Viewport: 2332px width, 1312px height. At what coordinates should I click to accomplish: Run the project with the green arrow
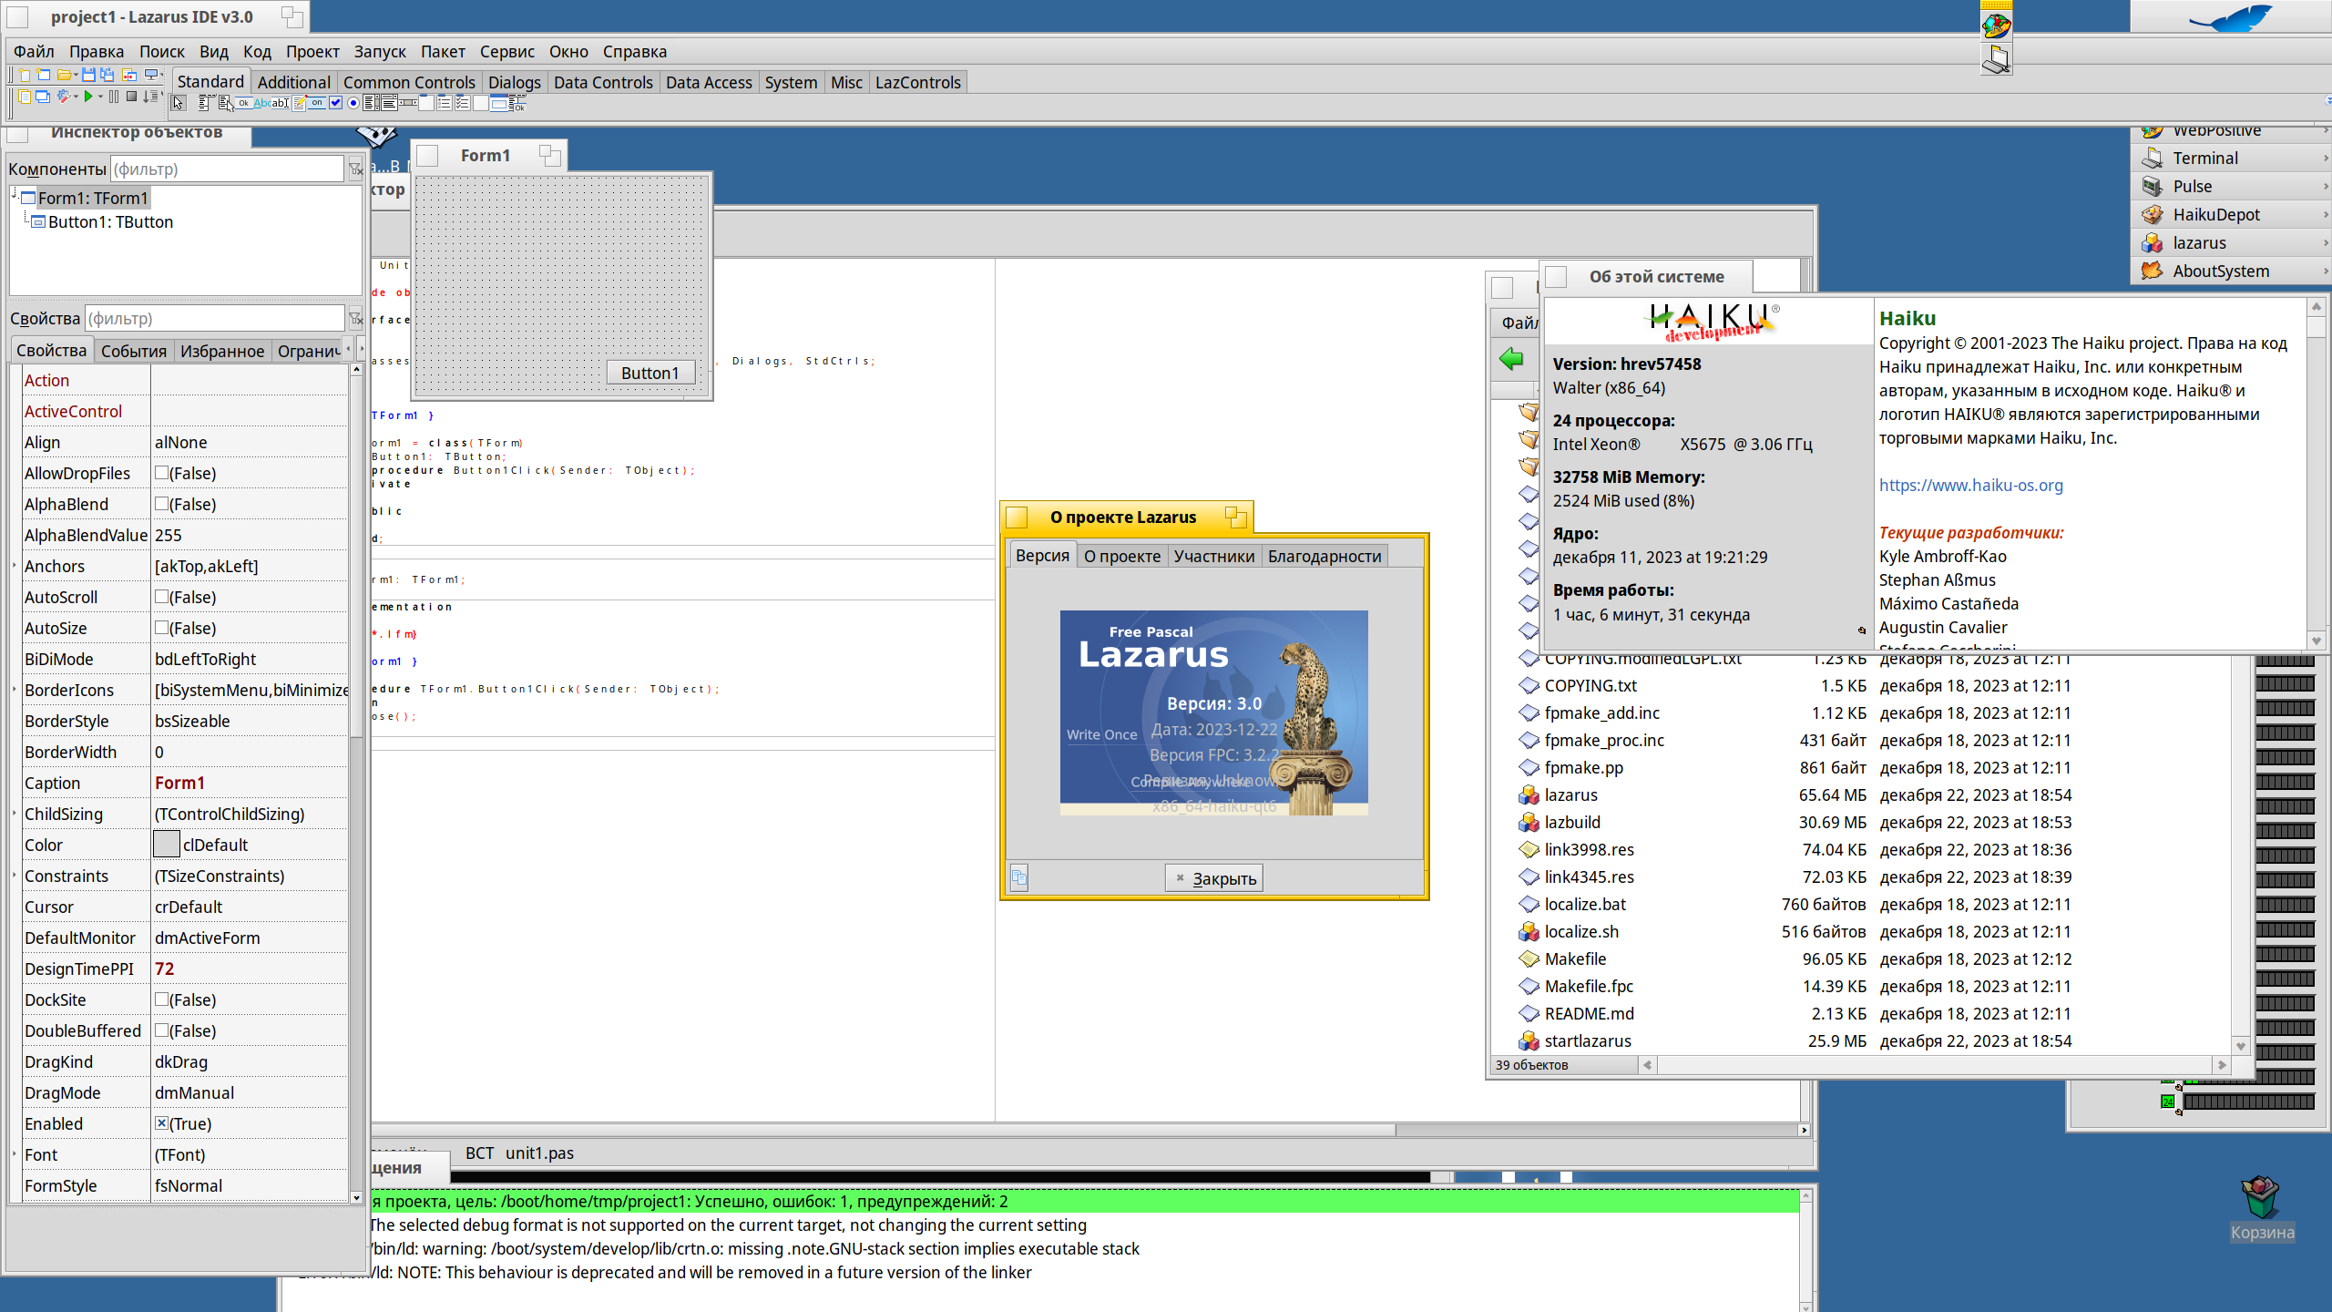pyautogui.click(x=88, y=97)
